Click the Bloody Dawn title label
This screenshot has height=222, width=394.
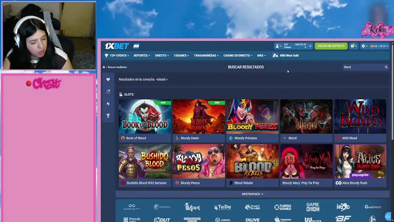click(x=190, y=138)
